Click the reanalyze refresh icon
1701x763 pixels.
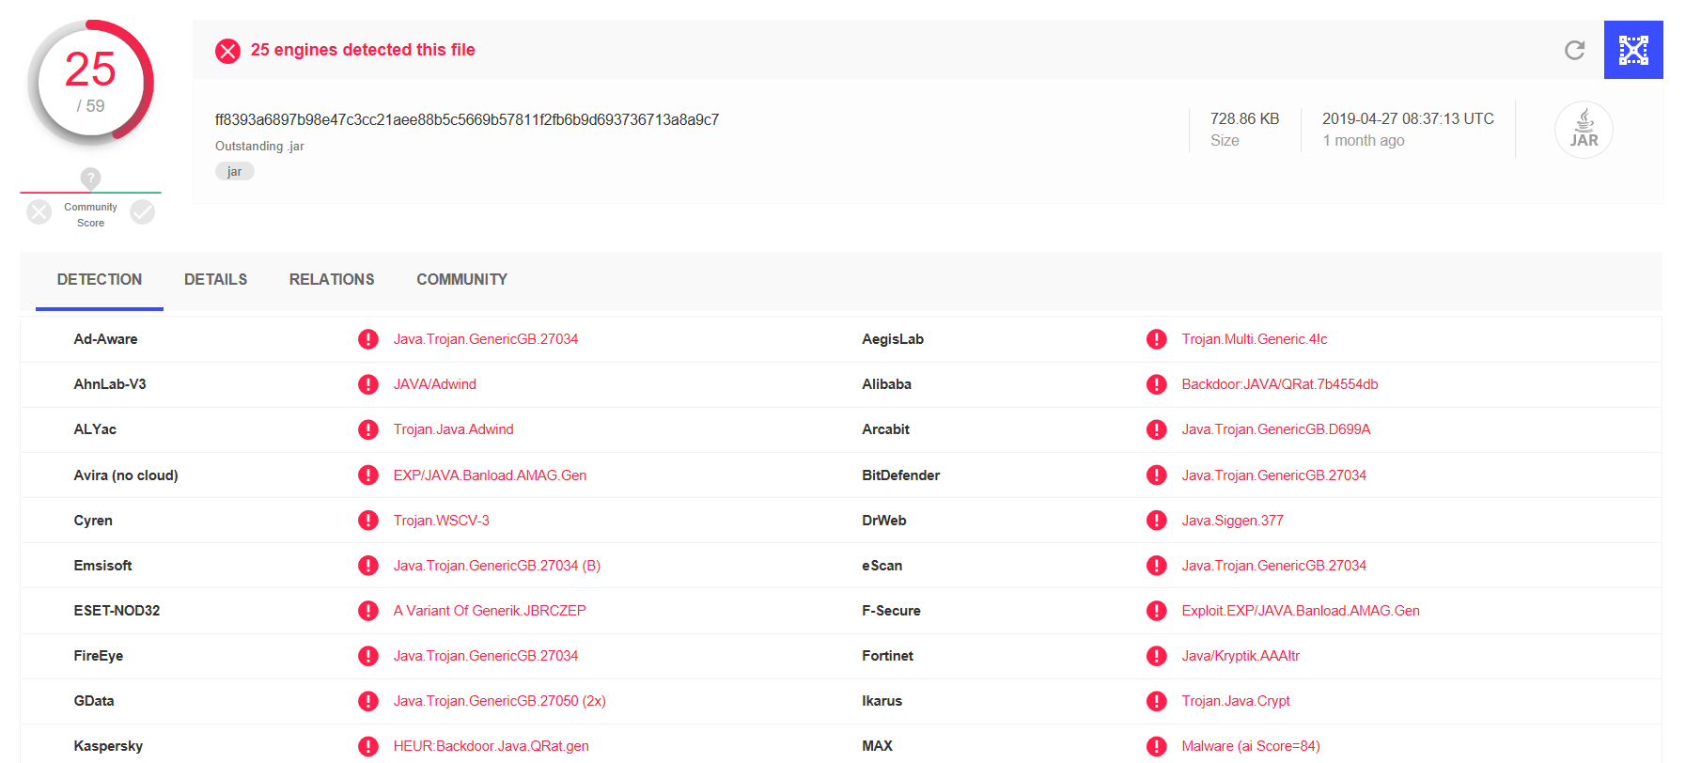coord(1574,50)
